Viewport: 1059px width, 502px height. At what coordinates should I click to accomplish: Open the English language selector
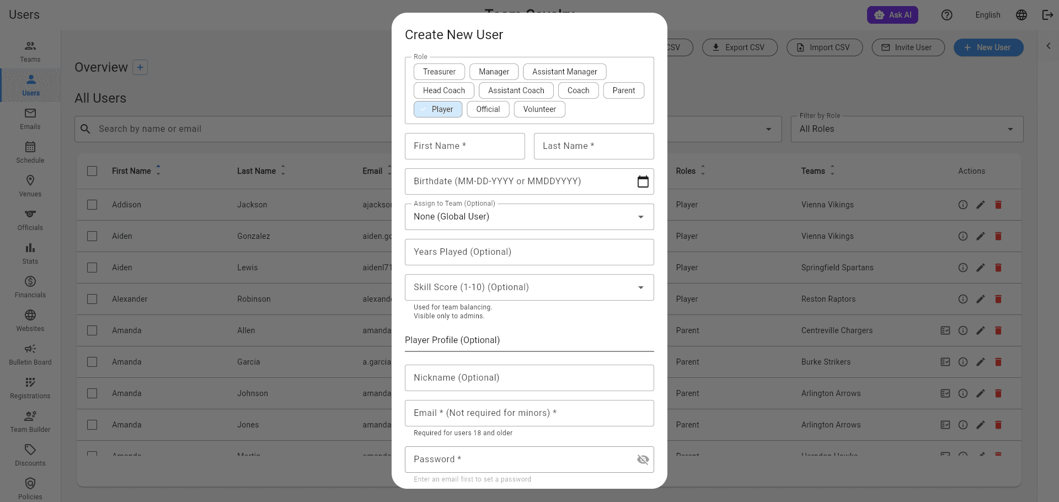[988, 15]
